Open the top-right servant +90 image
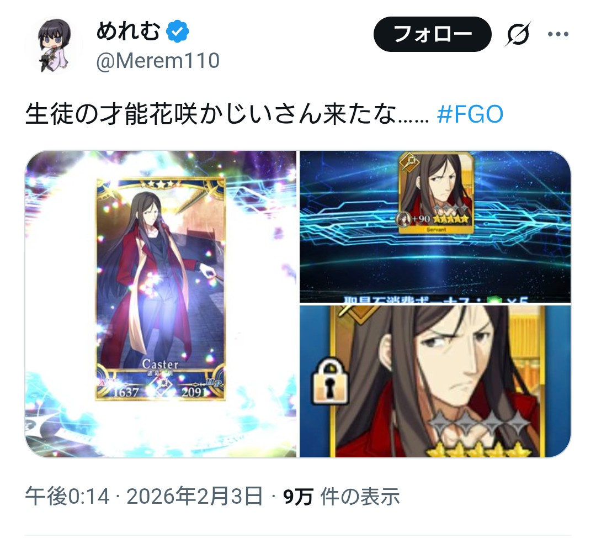Viewport: 596px width, 538px height. click(435, 226)
